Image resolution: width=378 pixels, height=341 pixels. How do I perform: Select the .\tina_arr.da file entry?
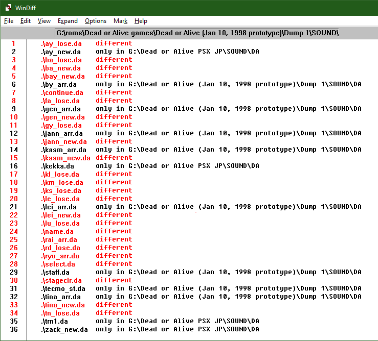pyautogui.click(x=61, y=297)
